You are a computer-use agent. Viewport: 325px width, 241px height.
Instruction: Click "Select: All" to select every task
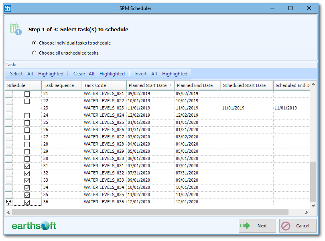tap(30, 74)
